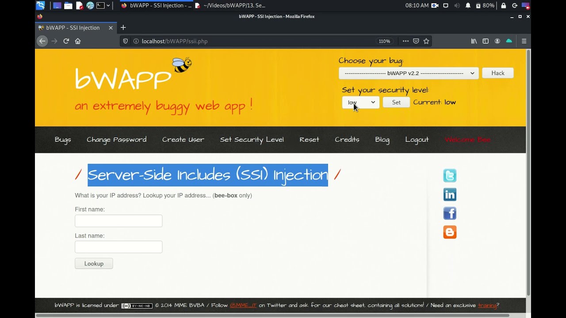Switch to the ~/Videos/bWAPP taskbar window
566x318 pixels.
(x=230, y=5)
